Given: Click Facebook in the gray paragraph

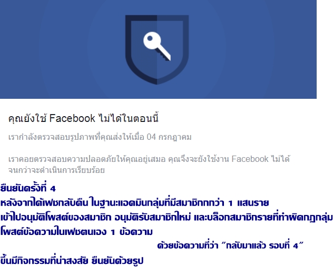Looking at the screenshot, I should (250, 159).
